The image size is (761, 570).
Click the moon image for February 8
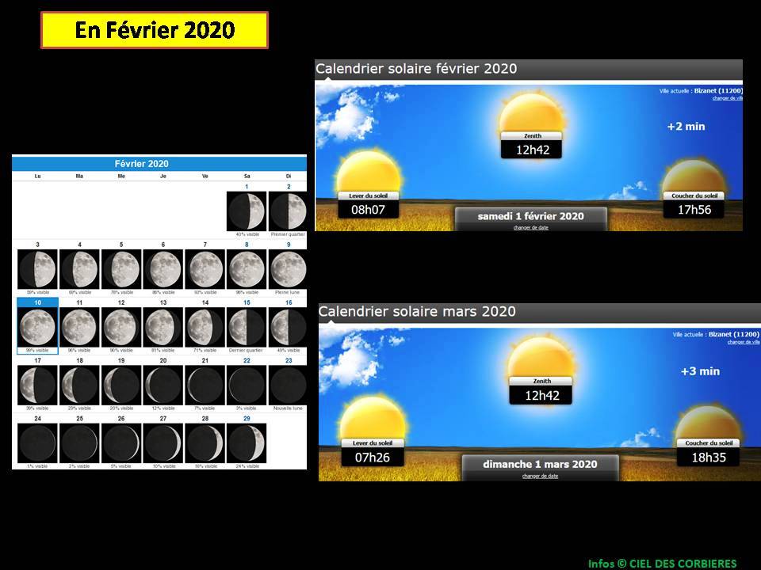(x=247, y=269)
